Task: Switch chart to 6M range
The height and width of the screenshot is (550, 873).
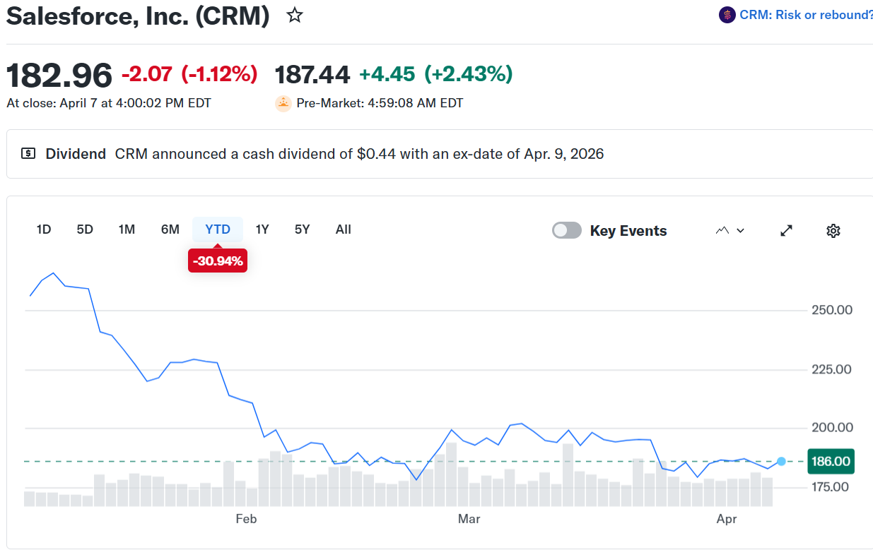Action: [170, 229]
